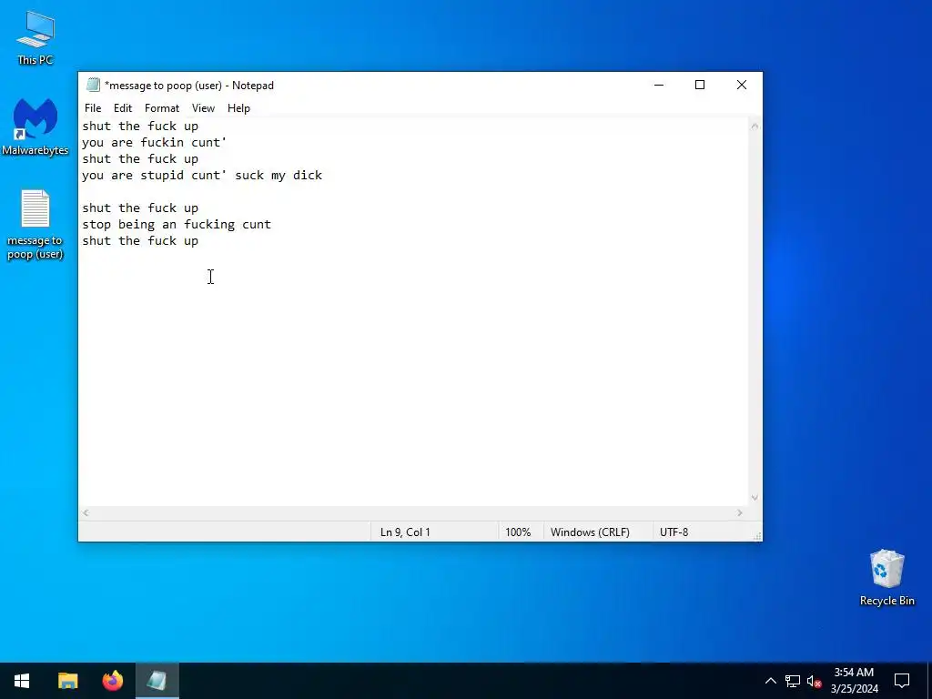Image resolution: width=932 pixels, height=699 pixels.
Task: Select the message to poop (user) desktop file
Action: coord(35,224)
